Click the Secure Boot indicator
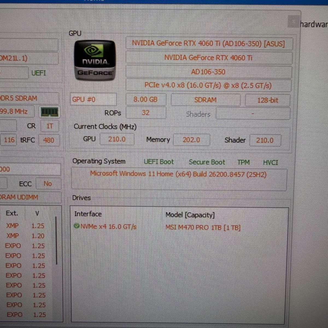328x328 pixels. (x=207, y=162)
